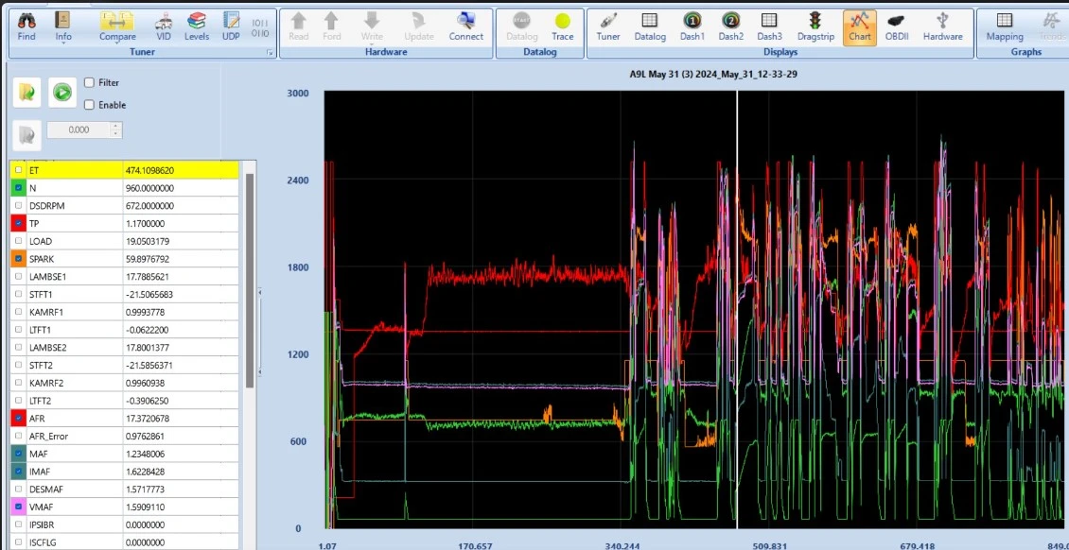
Task: Open the OBDII display
Action: pyautogui.click(x=896, y=26)
